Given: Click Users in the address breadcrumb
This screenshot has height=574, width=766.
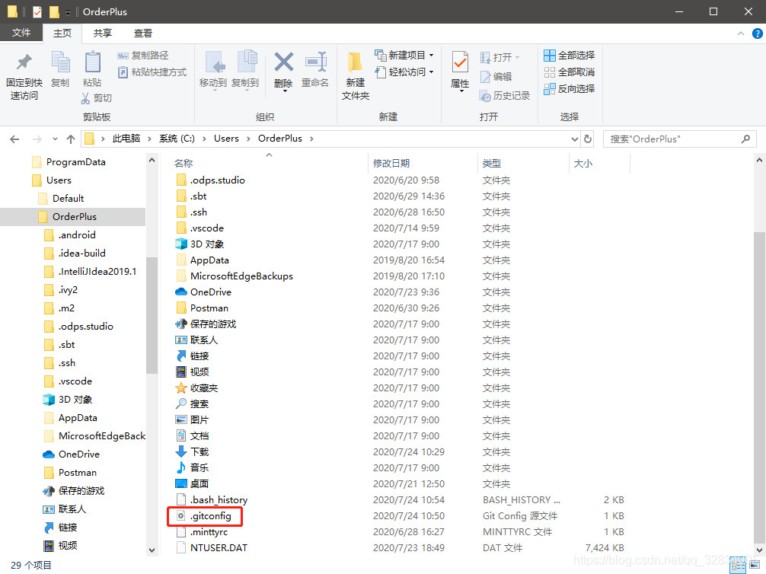Looking at the screenshot, I should [226, 139].
